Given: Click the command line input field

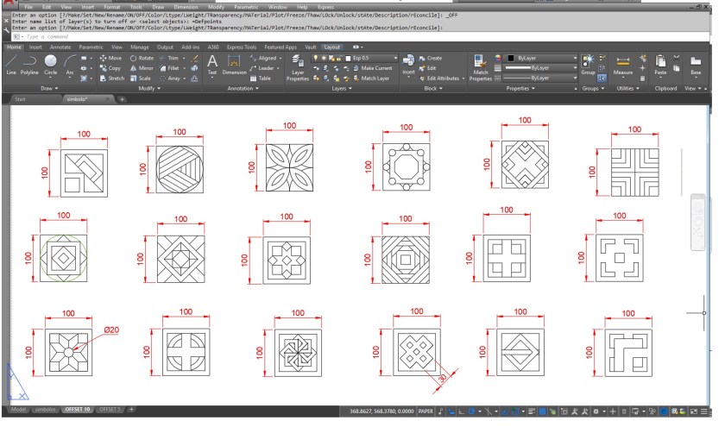Looking at the screenshot, I should tap(365, 36).
